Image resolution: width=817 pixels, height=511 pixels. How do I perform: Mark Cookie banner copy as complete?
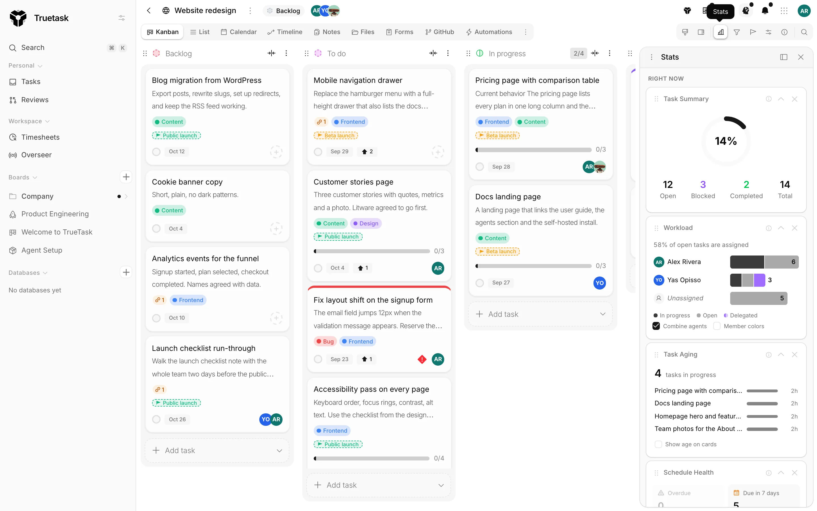click(156, 229)
